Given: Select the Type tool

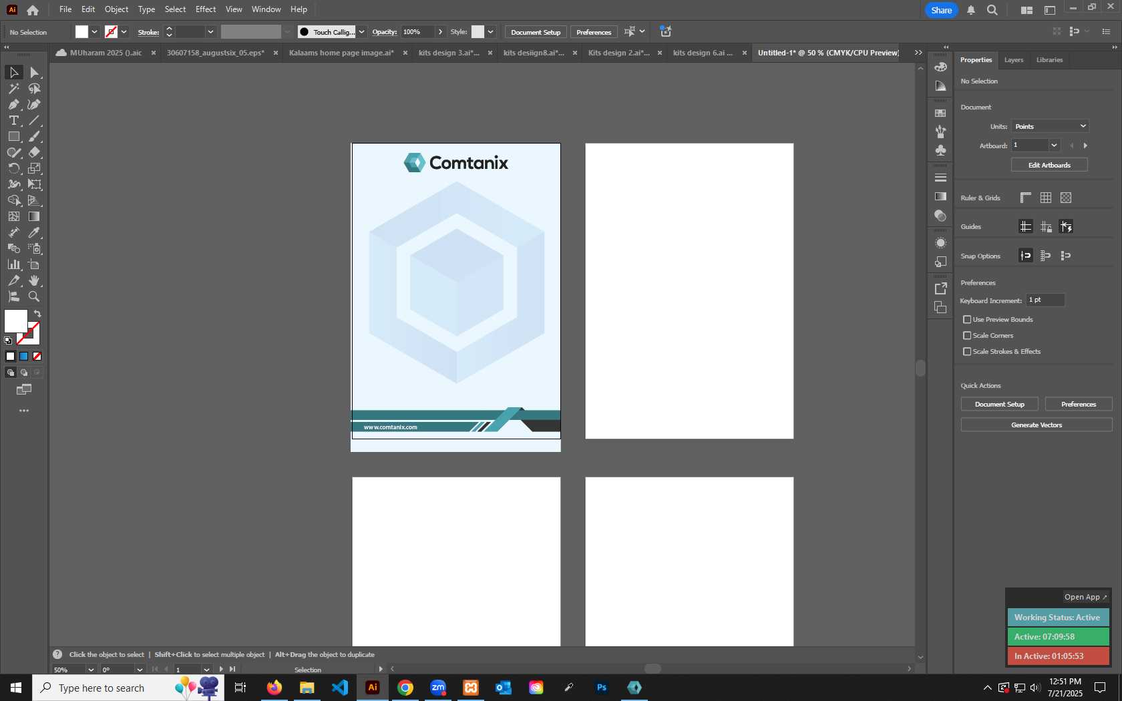Looking at the screenshot, I should click(x=13, y=120).
